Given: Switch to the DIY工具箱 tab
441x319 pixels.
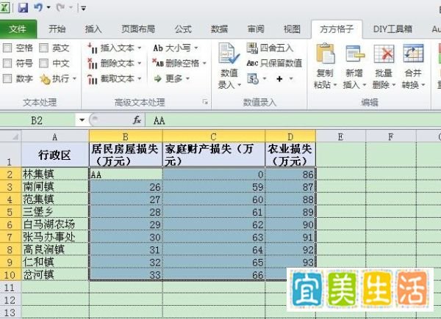Looking at the screenshot, I should point(392,29).
